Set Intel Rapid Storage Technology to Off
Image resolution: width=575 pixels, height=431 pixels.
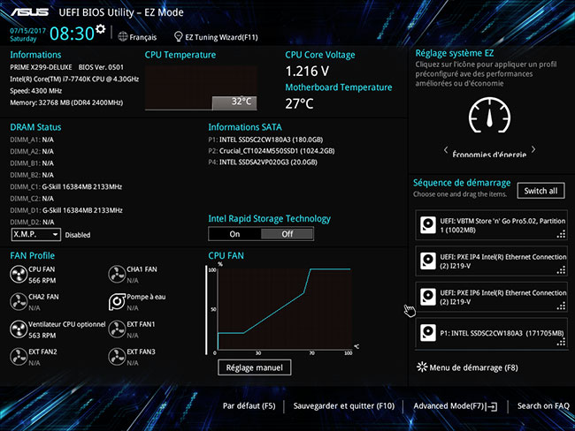[x=287, y=234]
